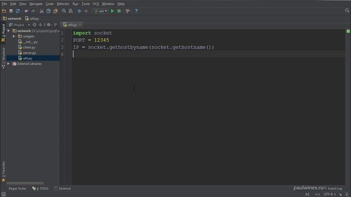The width and height of the screenshot is (351, 197).
Task: Click the line:column indicator in status bar
Action: pyautogui.click(x=307, y=194)
